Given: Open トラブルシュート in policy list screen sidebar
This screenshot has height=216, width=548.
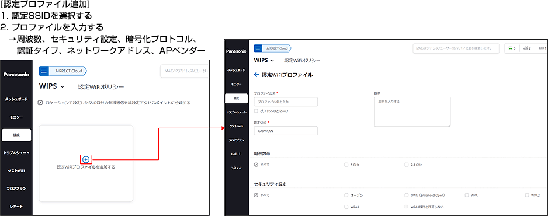Looking at the screenshot, I should point(16,153).
